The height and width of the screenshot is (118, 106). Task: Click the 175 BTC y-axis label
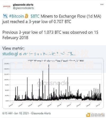(x=7, y=64)
